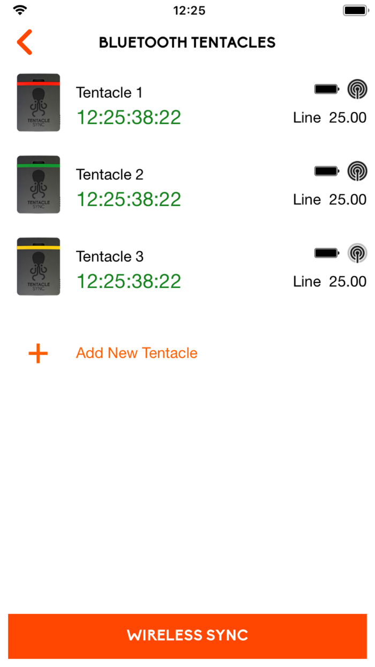Tap the Wireless Sync button

tap(187, 636)
